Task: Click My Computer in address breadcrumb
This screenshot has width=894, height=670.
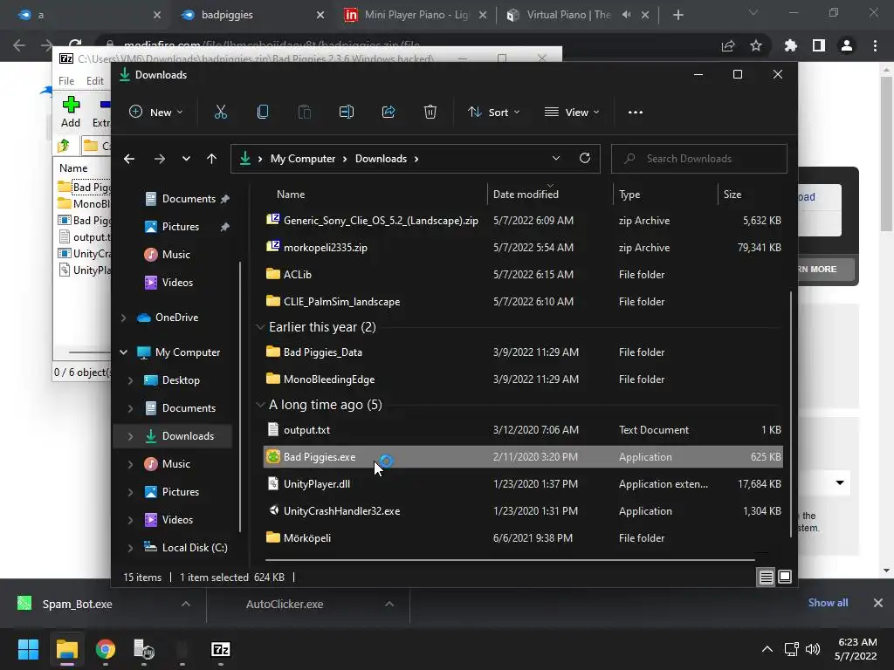Action: click(303, 159)
